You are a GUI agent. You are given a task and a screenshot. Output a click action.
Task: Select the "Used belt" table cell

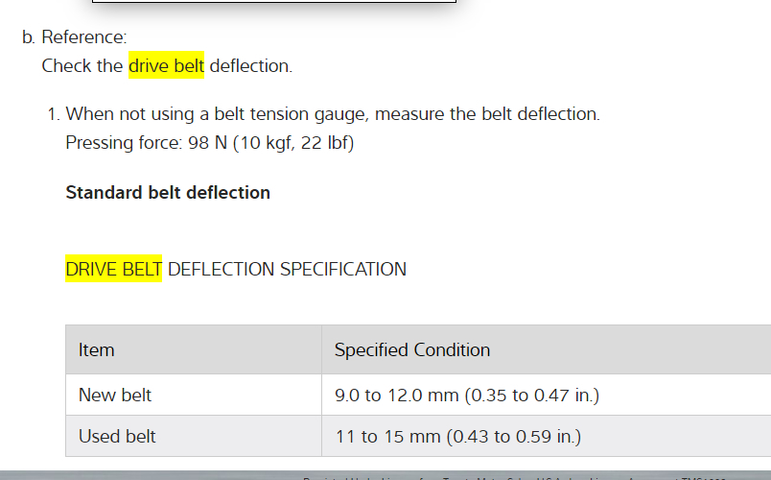click(x=117, y=436)
